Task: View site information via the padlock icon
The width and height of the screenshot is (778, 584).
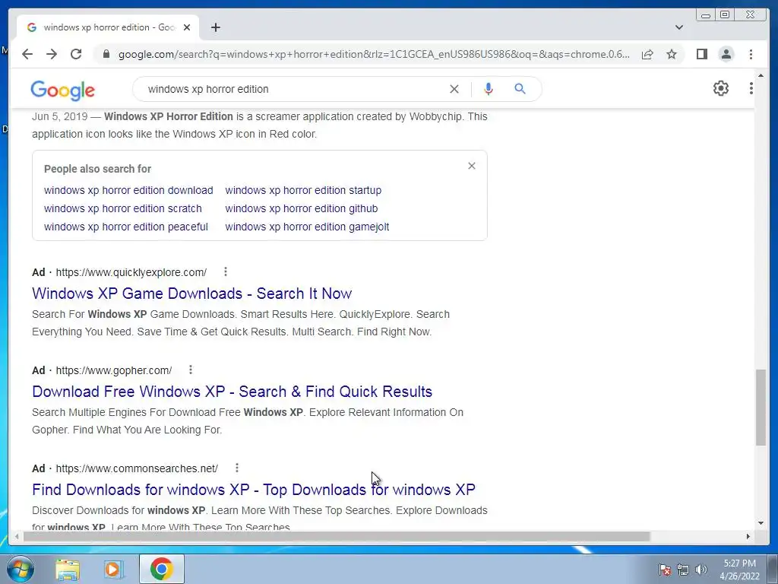Action: coord(106,54)
